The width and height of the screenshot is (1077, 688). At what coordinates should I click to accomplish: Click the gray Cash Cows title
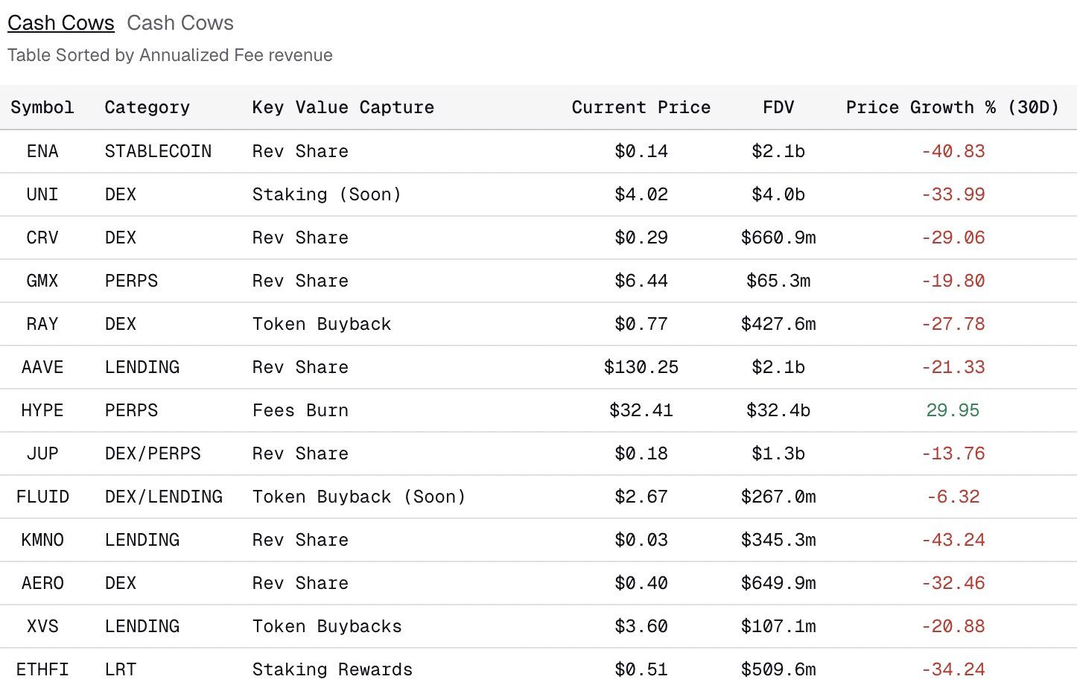tap(180, 23)
